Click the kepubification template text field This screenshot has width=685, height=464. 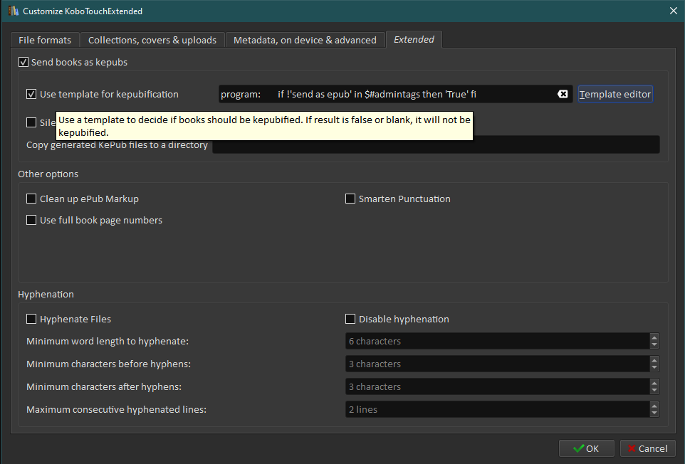pyautogui.click(x=385, y=94)
